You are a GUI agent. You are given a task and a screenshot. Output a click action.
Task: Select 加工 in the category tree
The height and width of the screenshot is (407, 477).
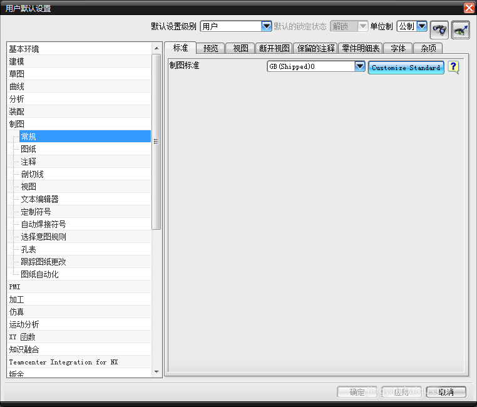click(79, 299)
